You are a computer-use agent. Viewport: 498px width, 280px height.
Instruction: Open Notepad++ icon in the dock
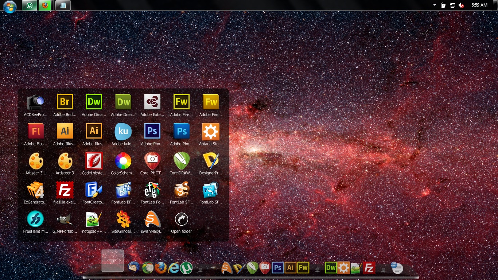pos(356,268)
